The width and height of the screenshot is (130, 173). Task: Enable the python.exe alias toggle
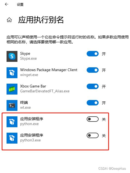(x=93, y=119)
